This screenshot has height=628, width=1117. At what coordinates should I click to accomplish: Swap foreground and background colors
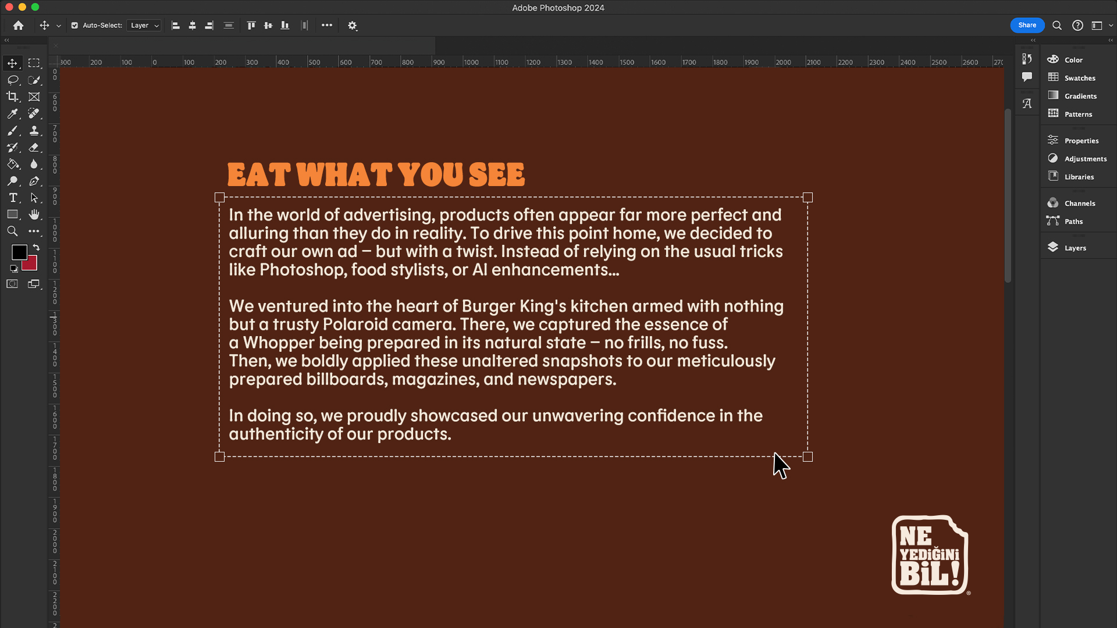pos(36,248)
